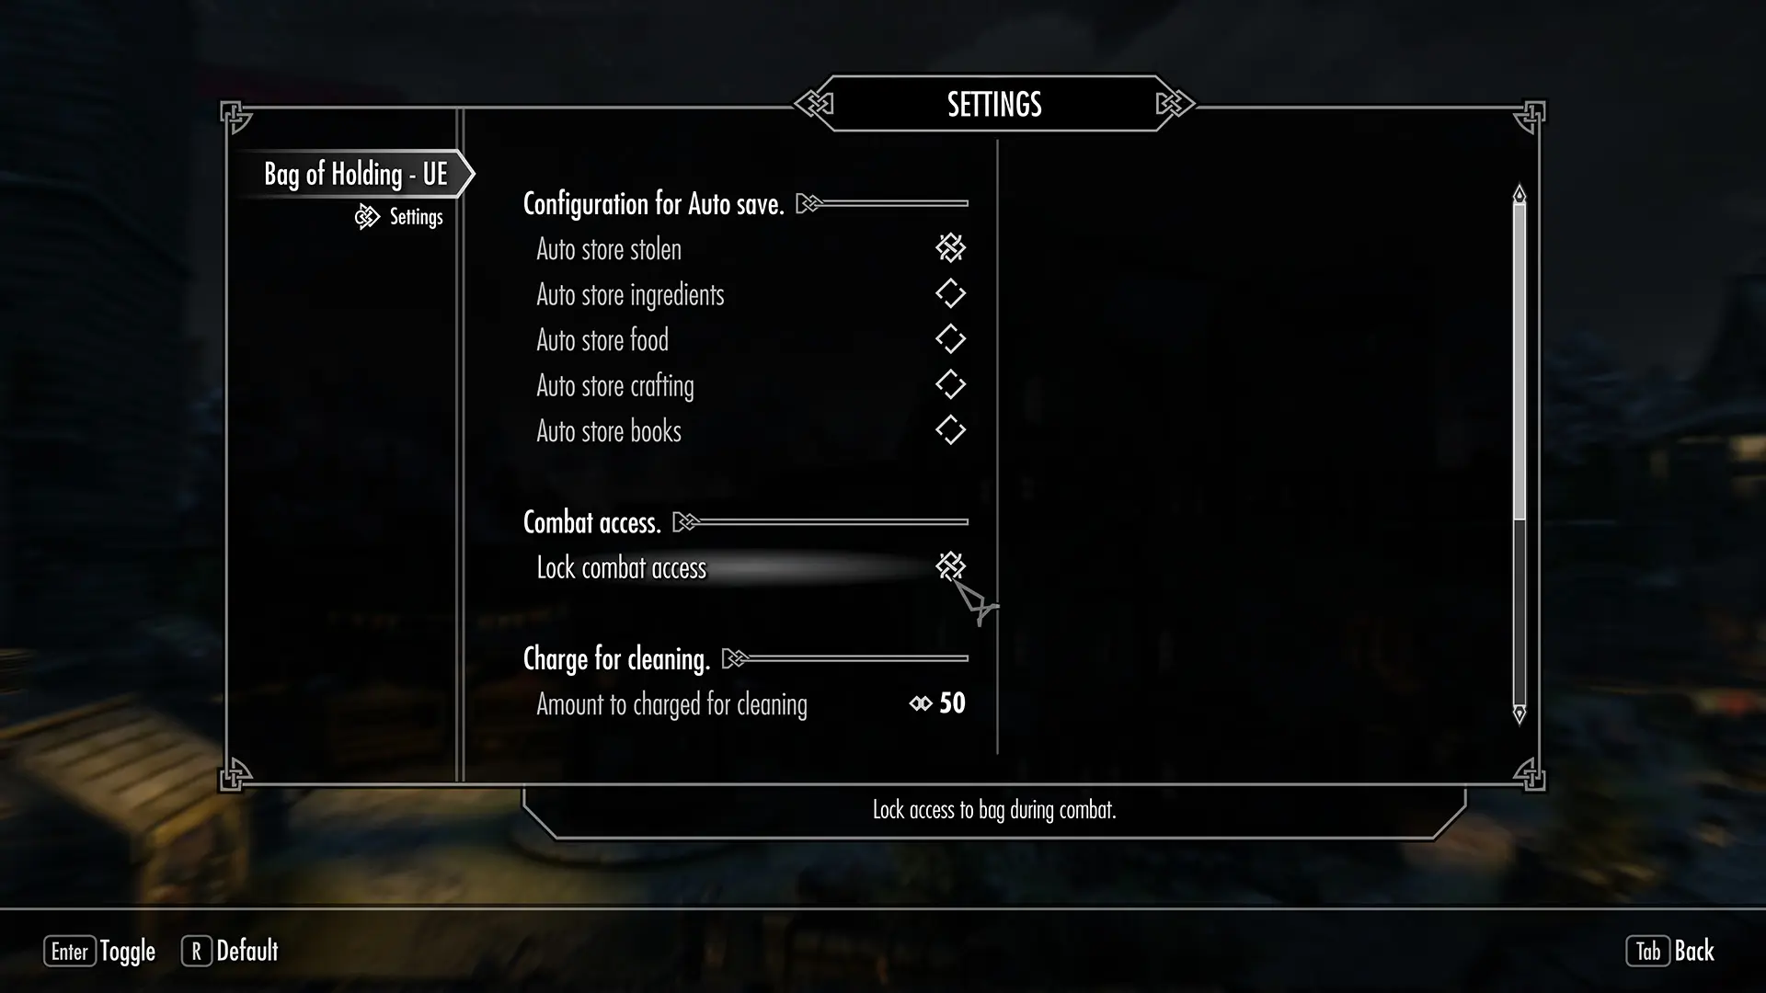Drag the Amount to charged for cleaning slider
1766x993 pixels.
tap(918, 703)
